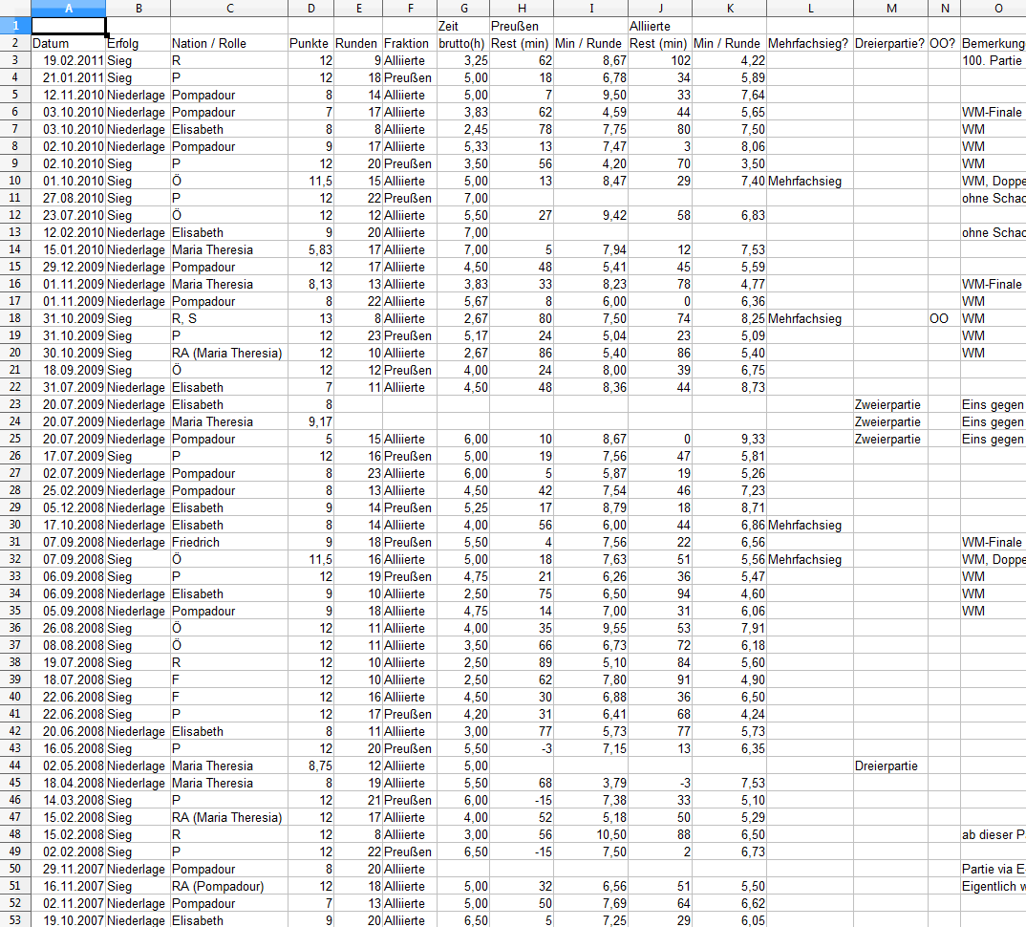
Task: Click the date cell 29.11.2007
Action: coord(68,869)
